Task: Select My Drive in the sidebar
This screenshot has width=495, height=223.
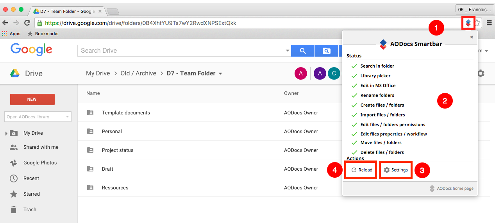Action: 33,133
